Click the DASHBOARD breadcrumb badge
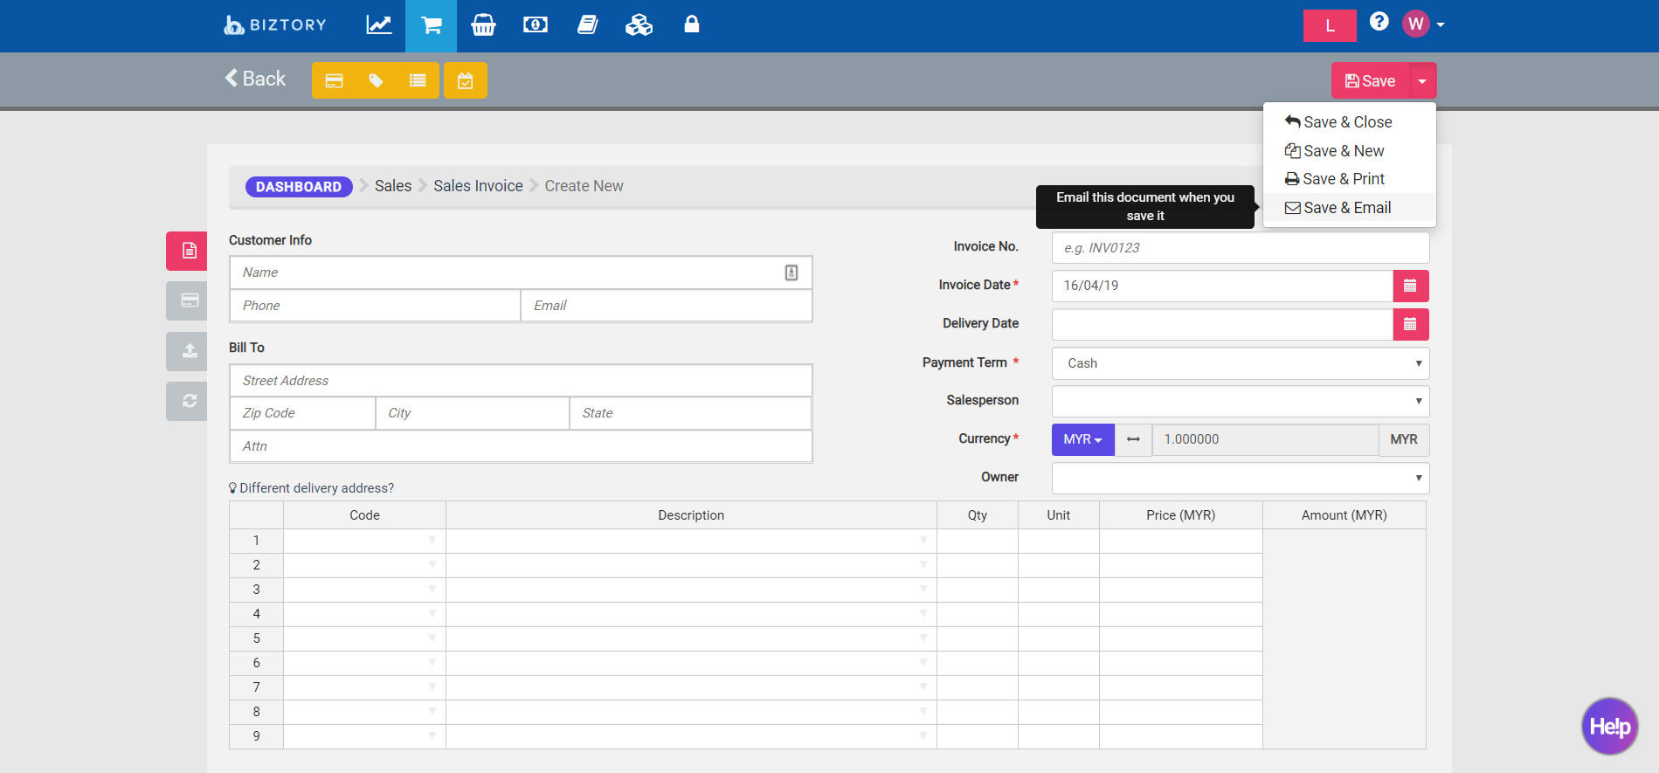This screenshot has width=1659, height=773. [x=299, y=186]
